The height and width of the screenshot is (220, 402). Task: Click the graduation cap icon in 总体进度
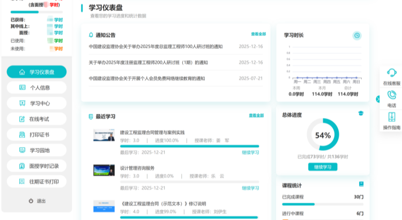point(361,113)
